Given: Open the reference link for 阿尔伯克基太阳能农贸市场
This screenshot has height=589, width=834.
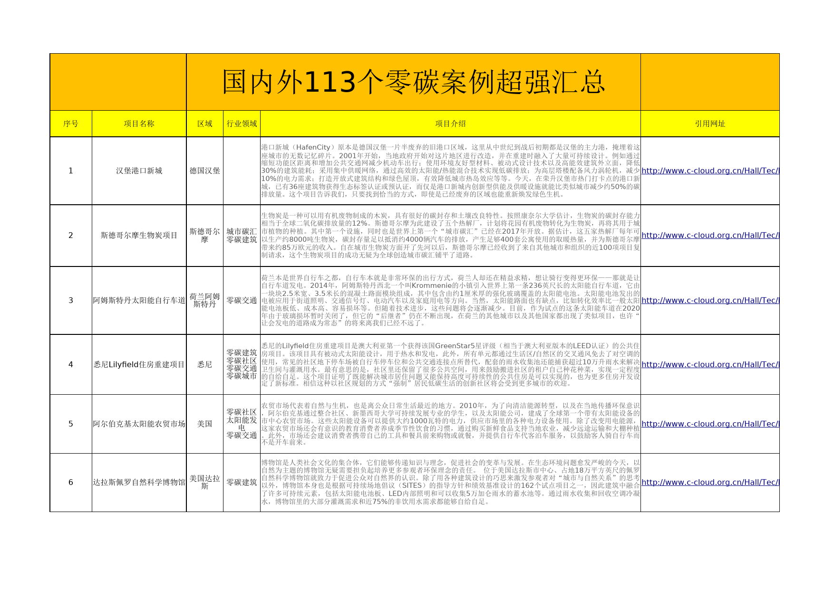Looking at the screenshot, I should (x=710, y=424).
